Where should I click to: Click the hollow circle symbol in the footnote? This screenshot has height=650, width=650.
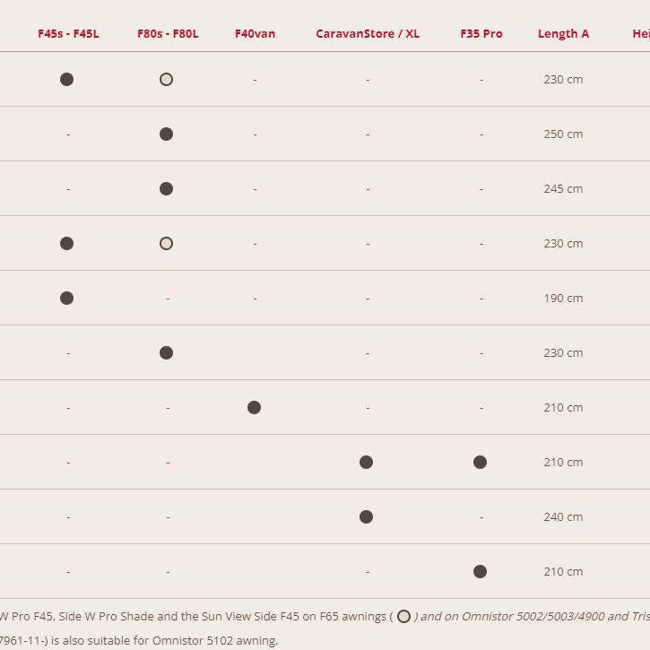click(x=403, y=616)
